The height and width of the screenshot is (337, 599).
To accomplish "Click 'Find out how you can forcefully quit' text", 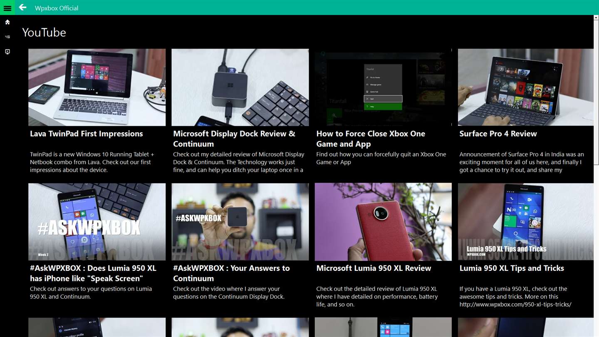I will [x=381, y=158].
